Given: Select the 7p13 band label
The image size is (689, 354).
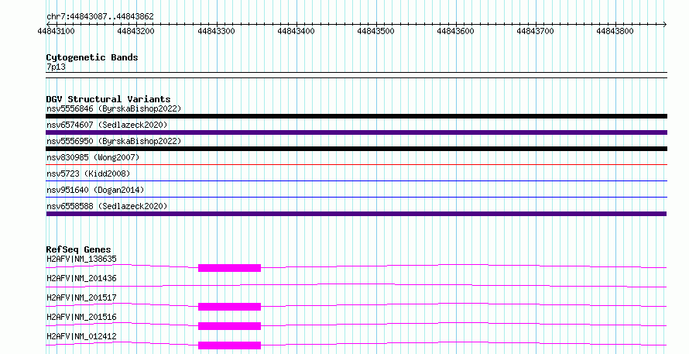Looking at the screenshot, I should coord(56,67).
